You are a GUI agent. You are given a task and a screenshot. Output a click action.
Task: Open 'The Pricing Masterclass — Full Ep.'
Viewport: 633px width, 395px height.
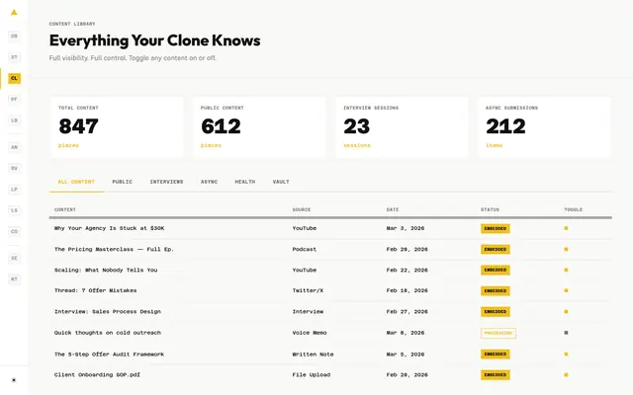pyautogui.click(x=114, y=249)
